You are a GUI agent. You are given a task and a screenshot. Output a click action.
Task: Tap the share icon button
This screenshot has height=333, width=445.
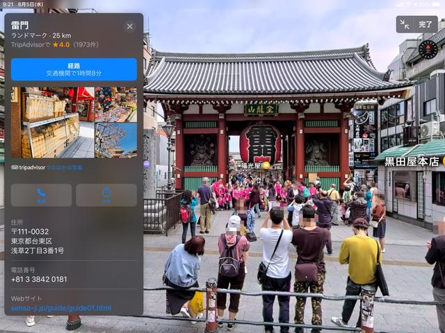pos(106,195)
